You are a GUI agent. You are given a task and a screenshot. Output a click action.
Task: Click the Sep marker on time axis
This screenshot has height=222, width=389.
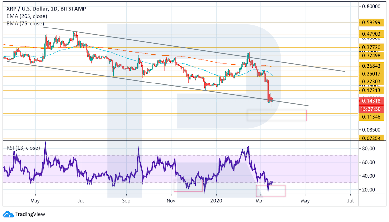click(126, 201)
